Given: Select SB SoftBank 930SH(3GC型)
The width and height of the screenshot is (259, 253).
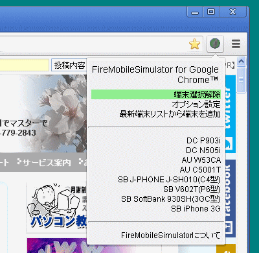Looking at the screenshot, I should pos(171,199).
